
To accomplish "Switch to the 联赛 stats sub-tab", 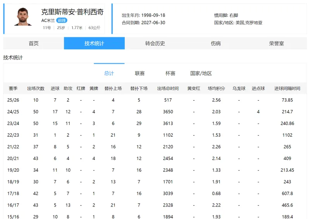I will pyautogui.click(x=140, y=73).
